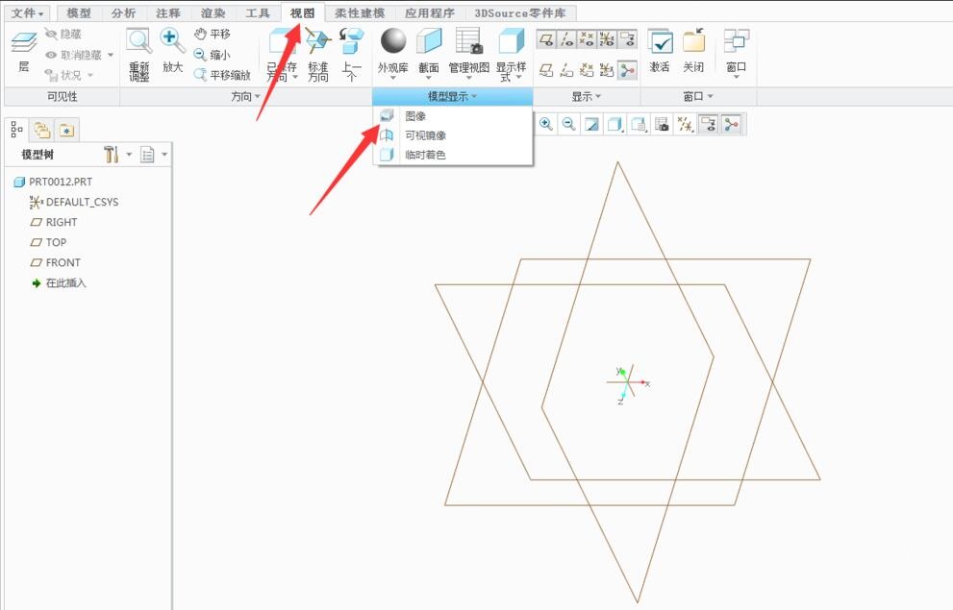Image resolution: width=953 pixels, height=610 pixels.
Task: Open 管理视图 (View Manager)
Action: pos(468,42)
